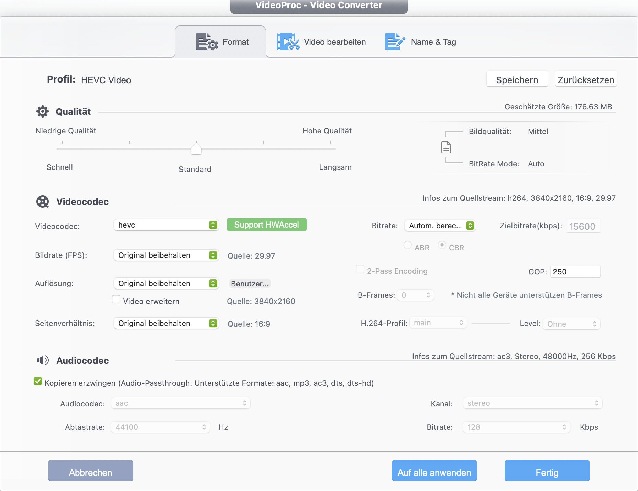Click the Name & Tag pencil icon
638x491 pixels.
(395, 42)
